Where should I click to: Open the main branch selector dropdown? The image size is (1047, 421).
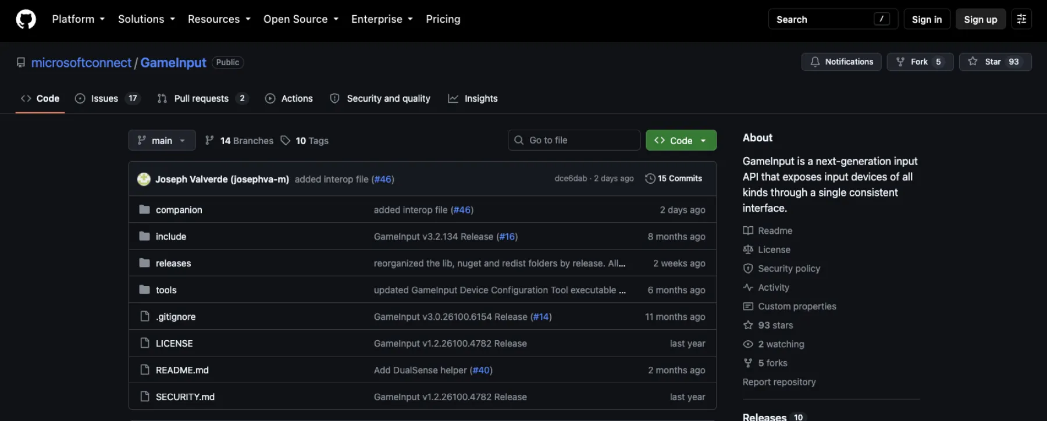click(162, 140)
